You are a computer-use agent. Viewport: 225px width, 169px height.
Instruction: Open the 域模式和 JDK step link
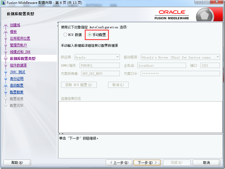20,52
